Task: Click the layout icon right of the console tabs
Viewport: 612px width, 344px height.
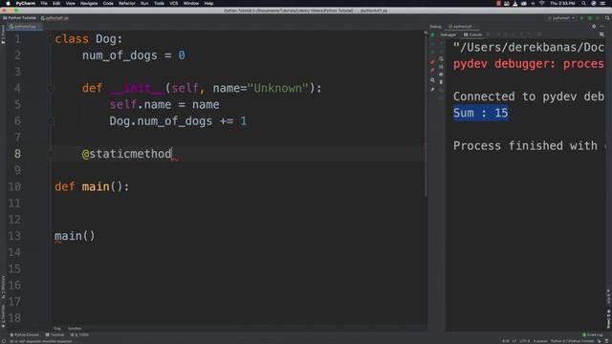Action: 601,34
